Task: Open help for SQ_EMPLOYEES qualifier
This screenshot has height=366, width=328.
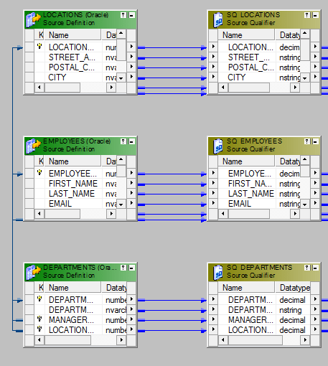Action: pos(307,141)
